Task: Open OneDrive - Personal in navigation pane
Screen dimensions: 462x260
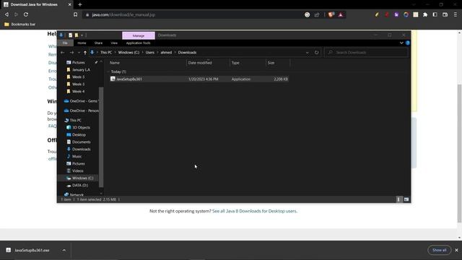Action: 81,110
